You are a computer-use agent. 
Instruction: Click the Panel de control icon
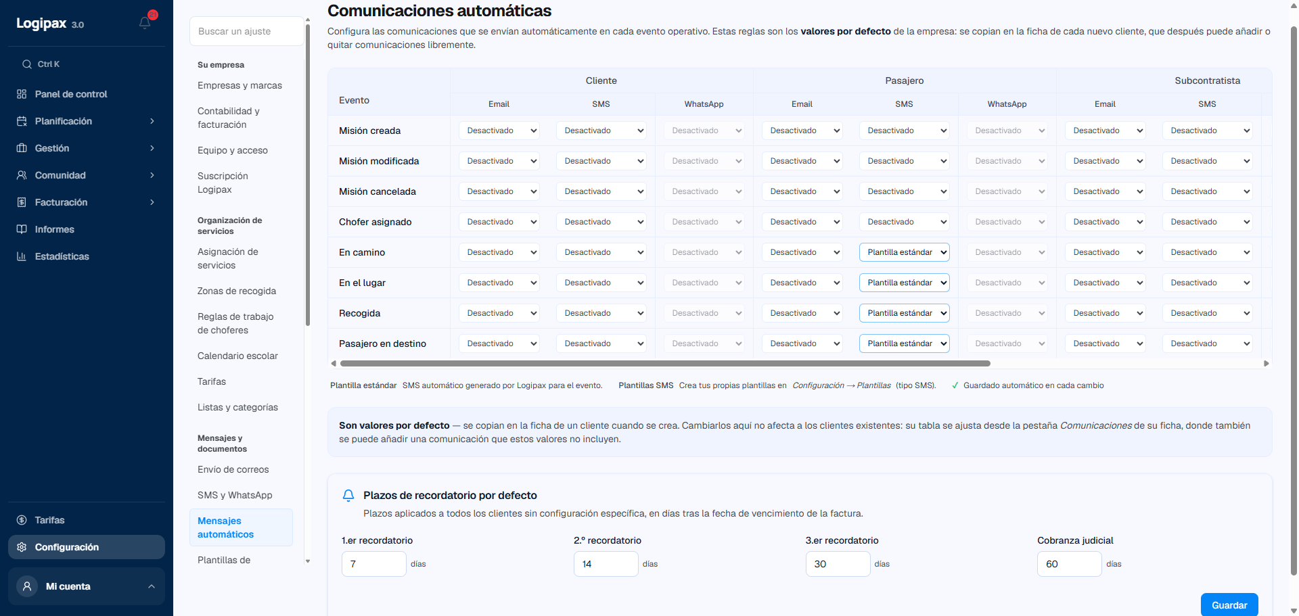[22, 94]
